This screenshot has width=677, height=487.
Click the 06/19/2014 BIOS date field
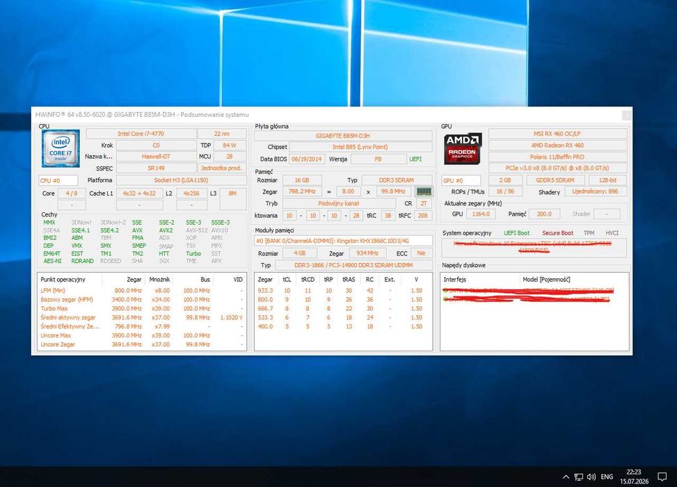(x=307, y=159)
